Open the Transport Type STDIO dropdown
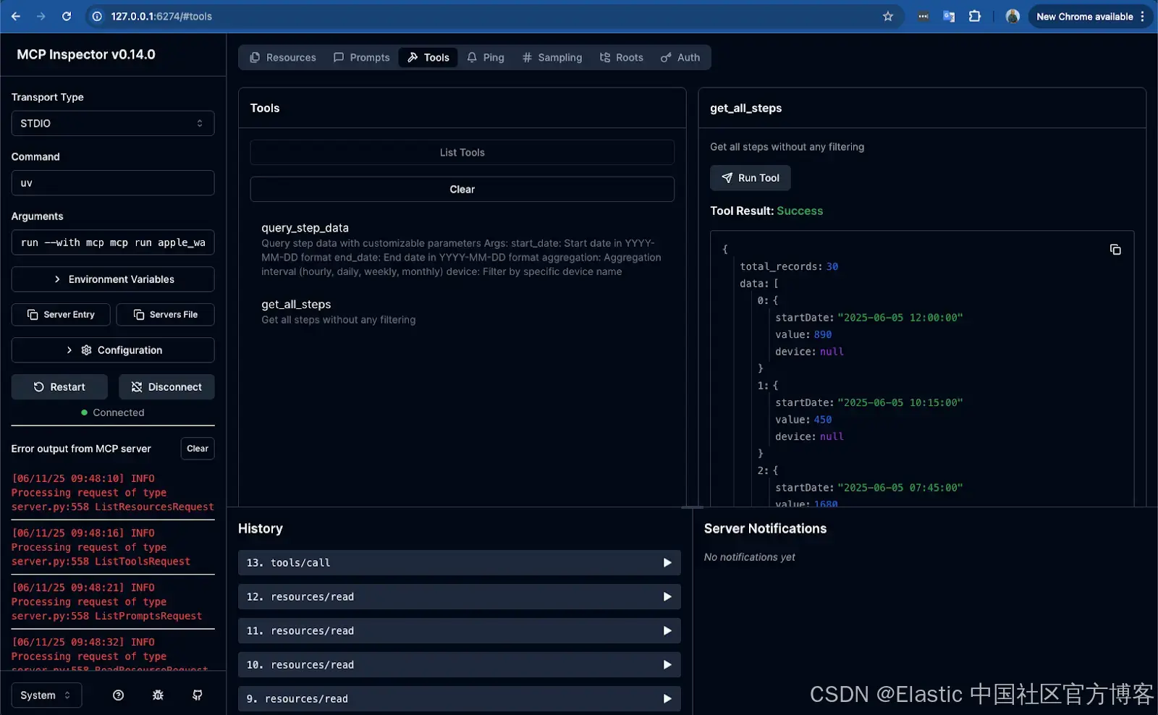Screen dimensions: 1158x715 (113, 123)
